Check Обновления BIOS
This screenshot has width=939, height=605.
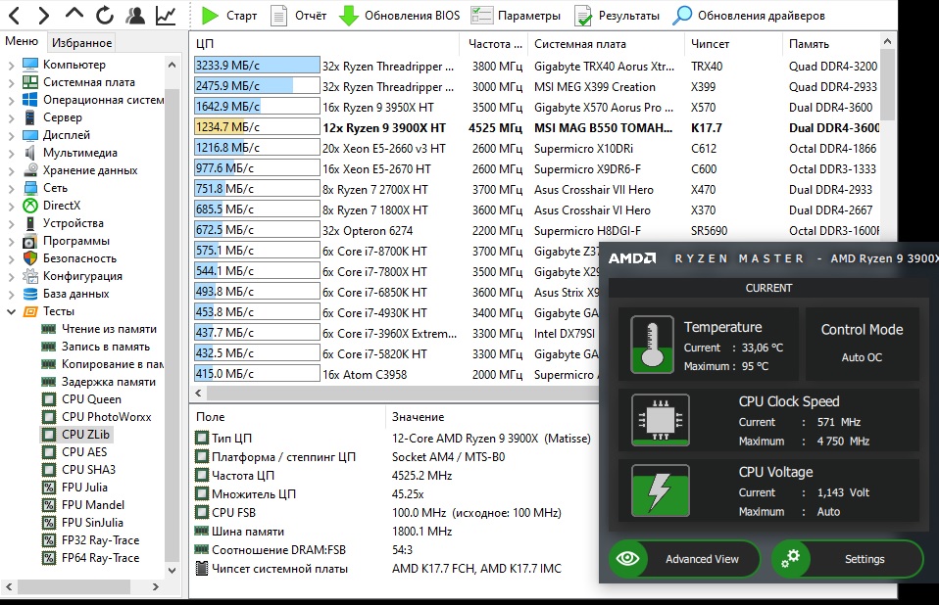click(x=400, y=16)
